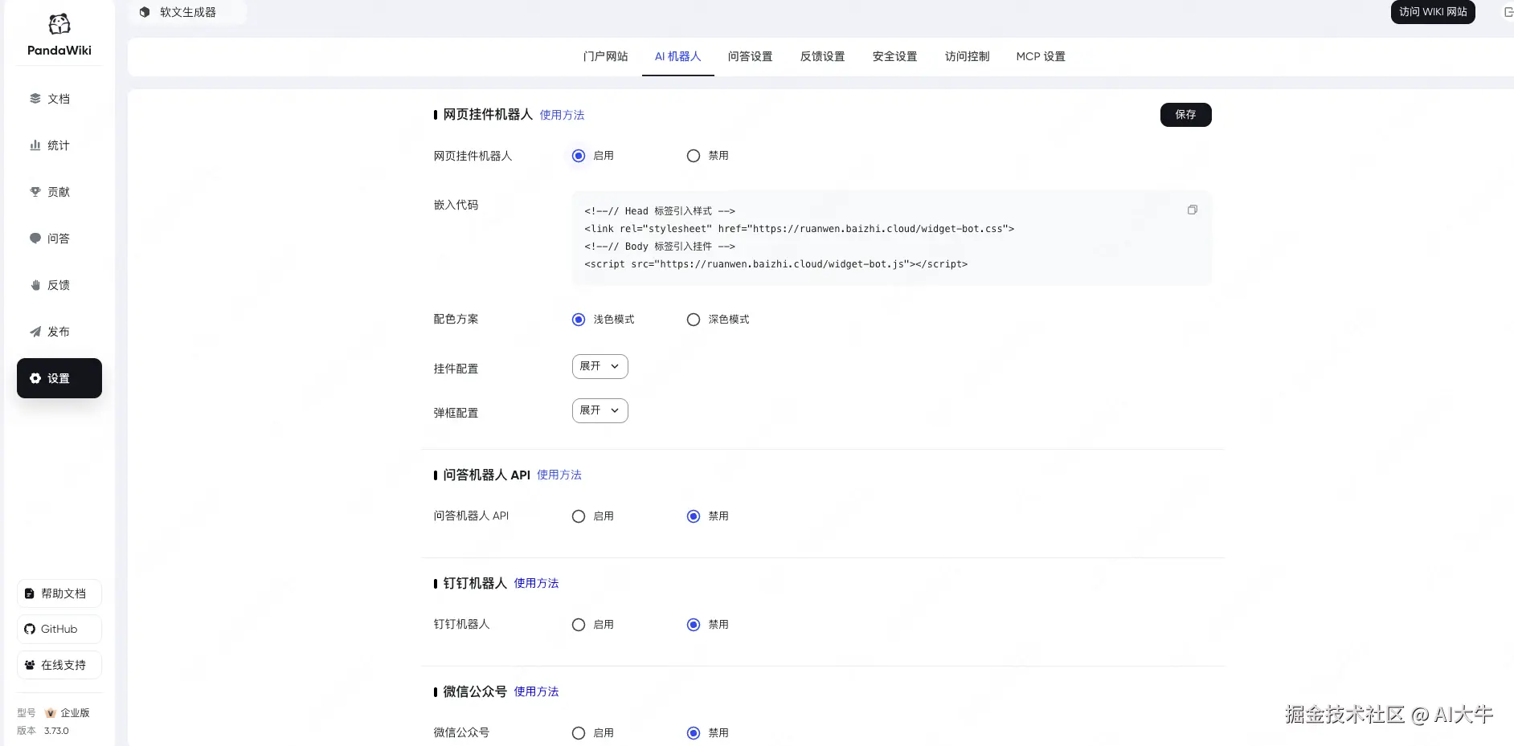Open 使用方法 link for 问答机器人 API

tap(559, 475)
